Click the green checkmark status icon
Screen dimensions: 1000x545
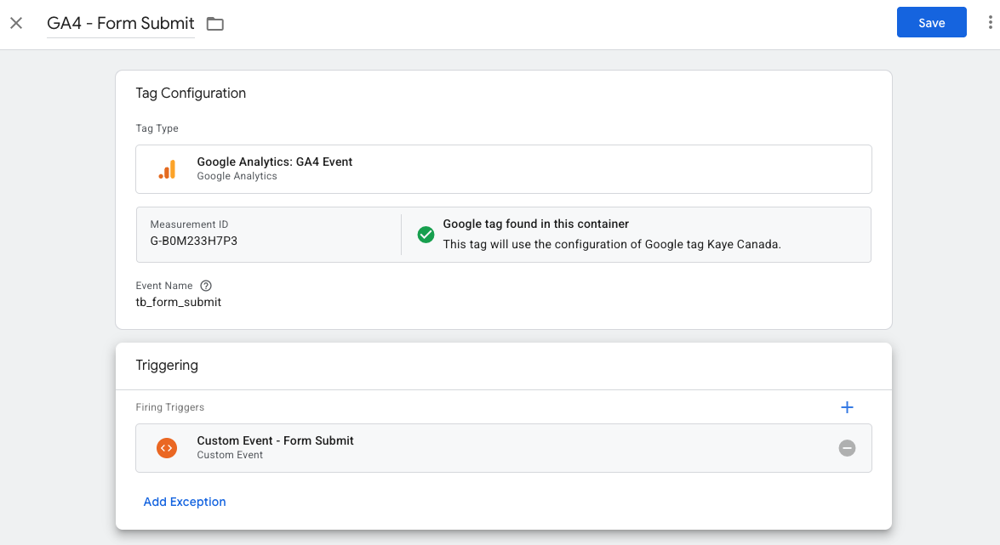426,235
